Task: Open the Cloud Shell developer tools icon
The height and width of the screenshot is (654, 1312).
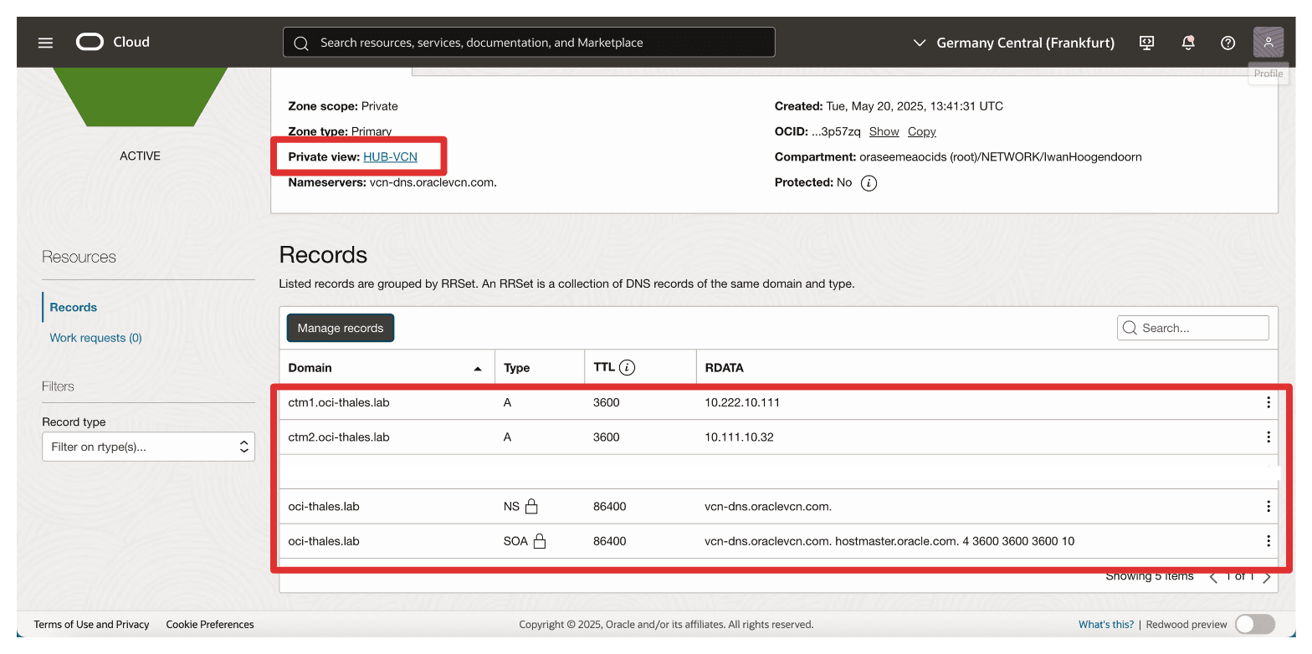Action: click(1147, 43)
